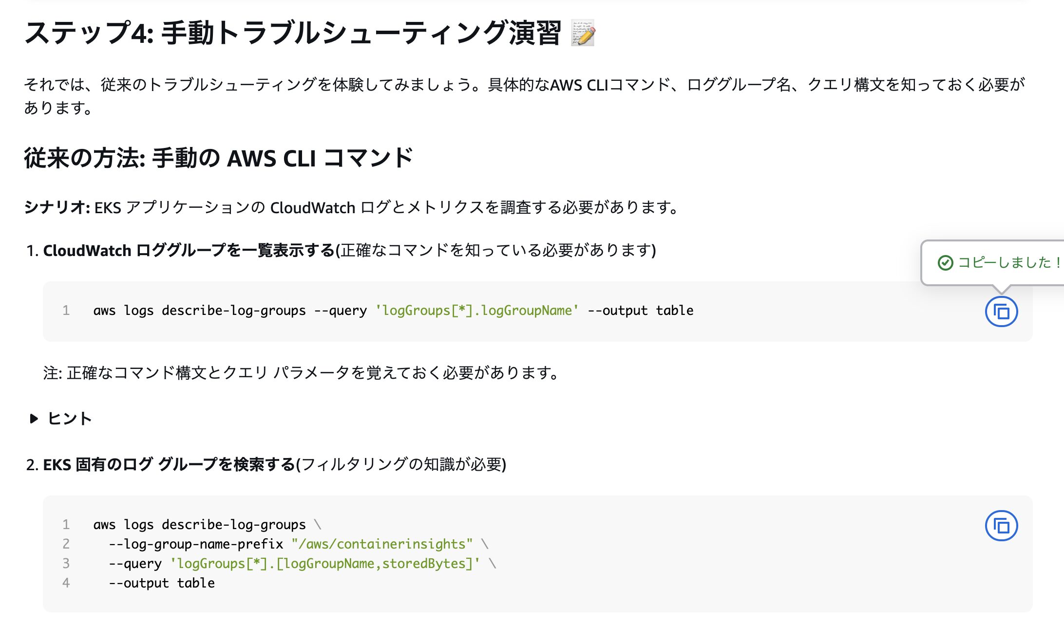Click the EKS 固有のログ グループを検索する step title
The height and width of the screenshot is (624, 1064).
[169, 464]
